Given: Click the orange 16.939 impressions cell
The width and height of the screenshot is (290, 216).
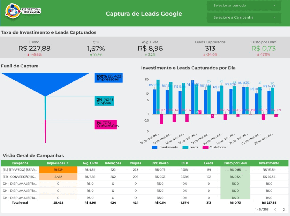Looking at the screenshot, I should tap(58, 170).
